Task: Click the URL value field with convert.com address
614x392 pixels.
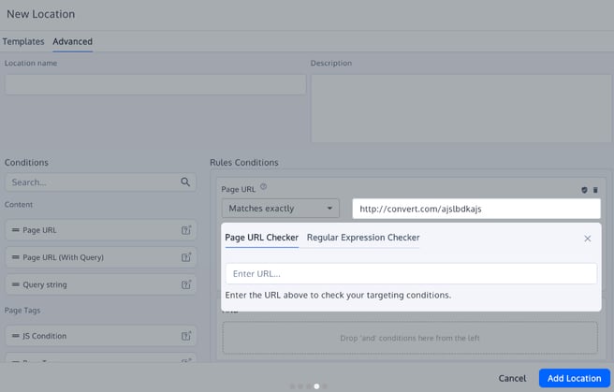Action: tap(476, 209)
